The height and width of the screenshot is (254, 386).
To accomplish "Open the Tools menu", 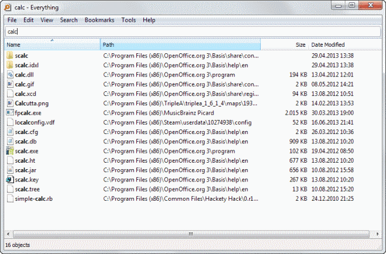I will 129,20.
